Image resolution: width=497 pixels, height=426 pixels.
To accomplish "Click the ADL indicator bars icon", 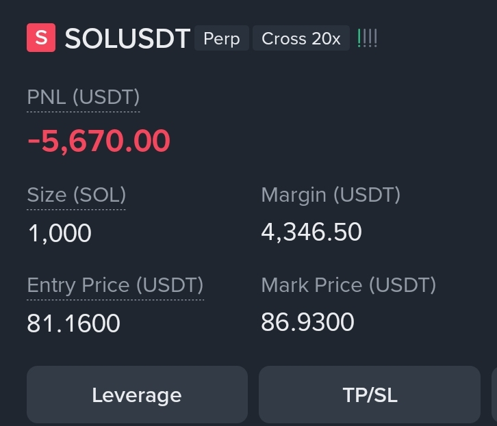I will (x=367, y=38).
